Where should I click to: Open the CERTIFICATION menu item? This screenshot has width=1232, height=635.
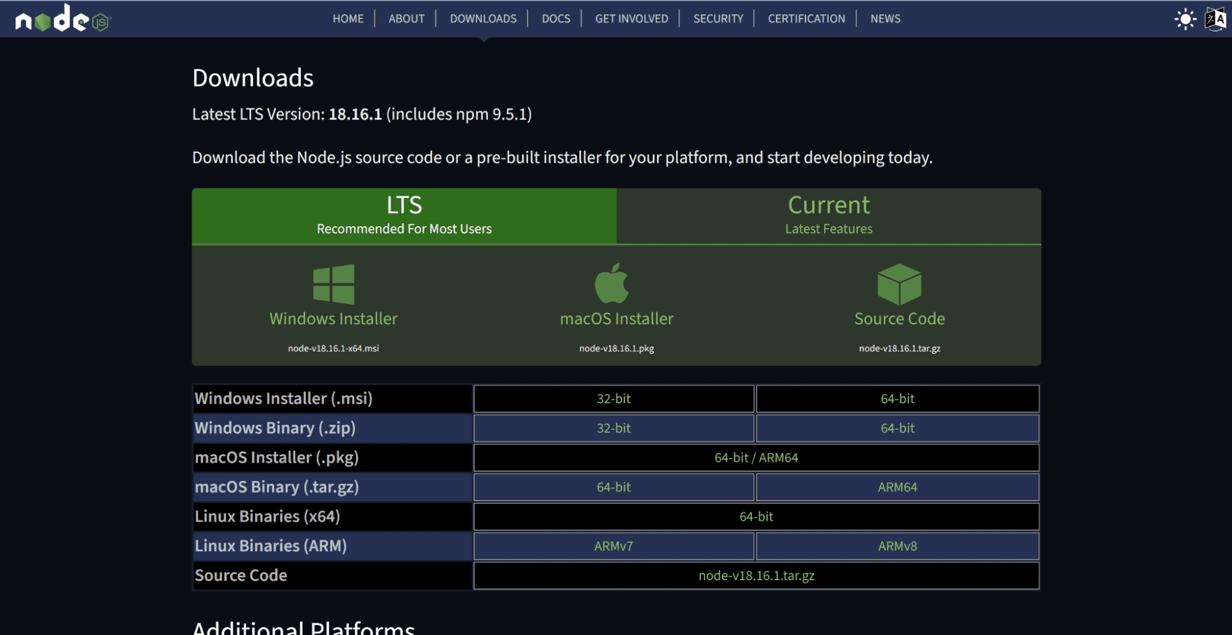806,18
